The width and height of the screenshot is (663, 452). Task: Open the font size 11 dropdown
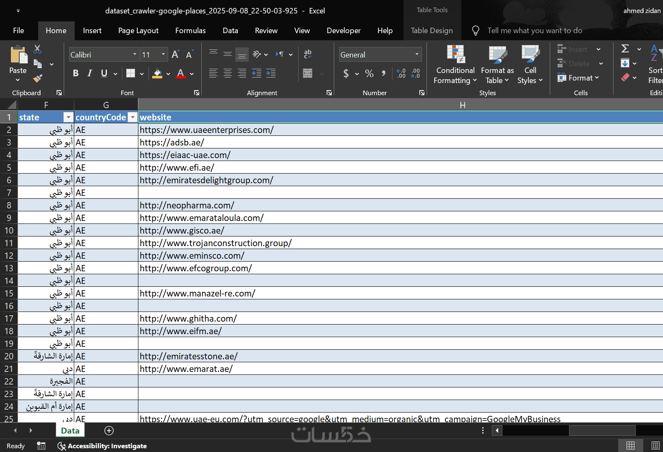[x=164, y=55]
